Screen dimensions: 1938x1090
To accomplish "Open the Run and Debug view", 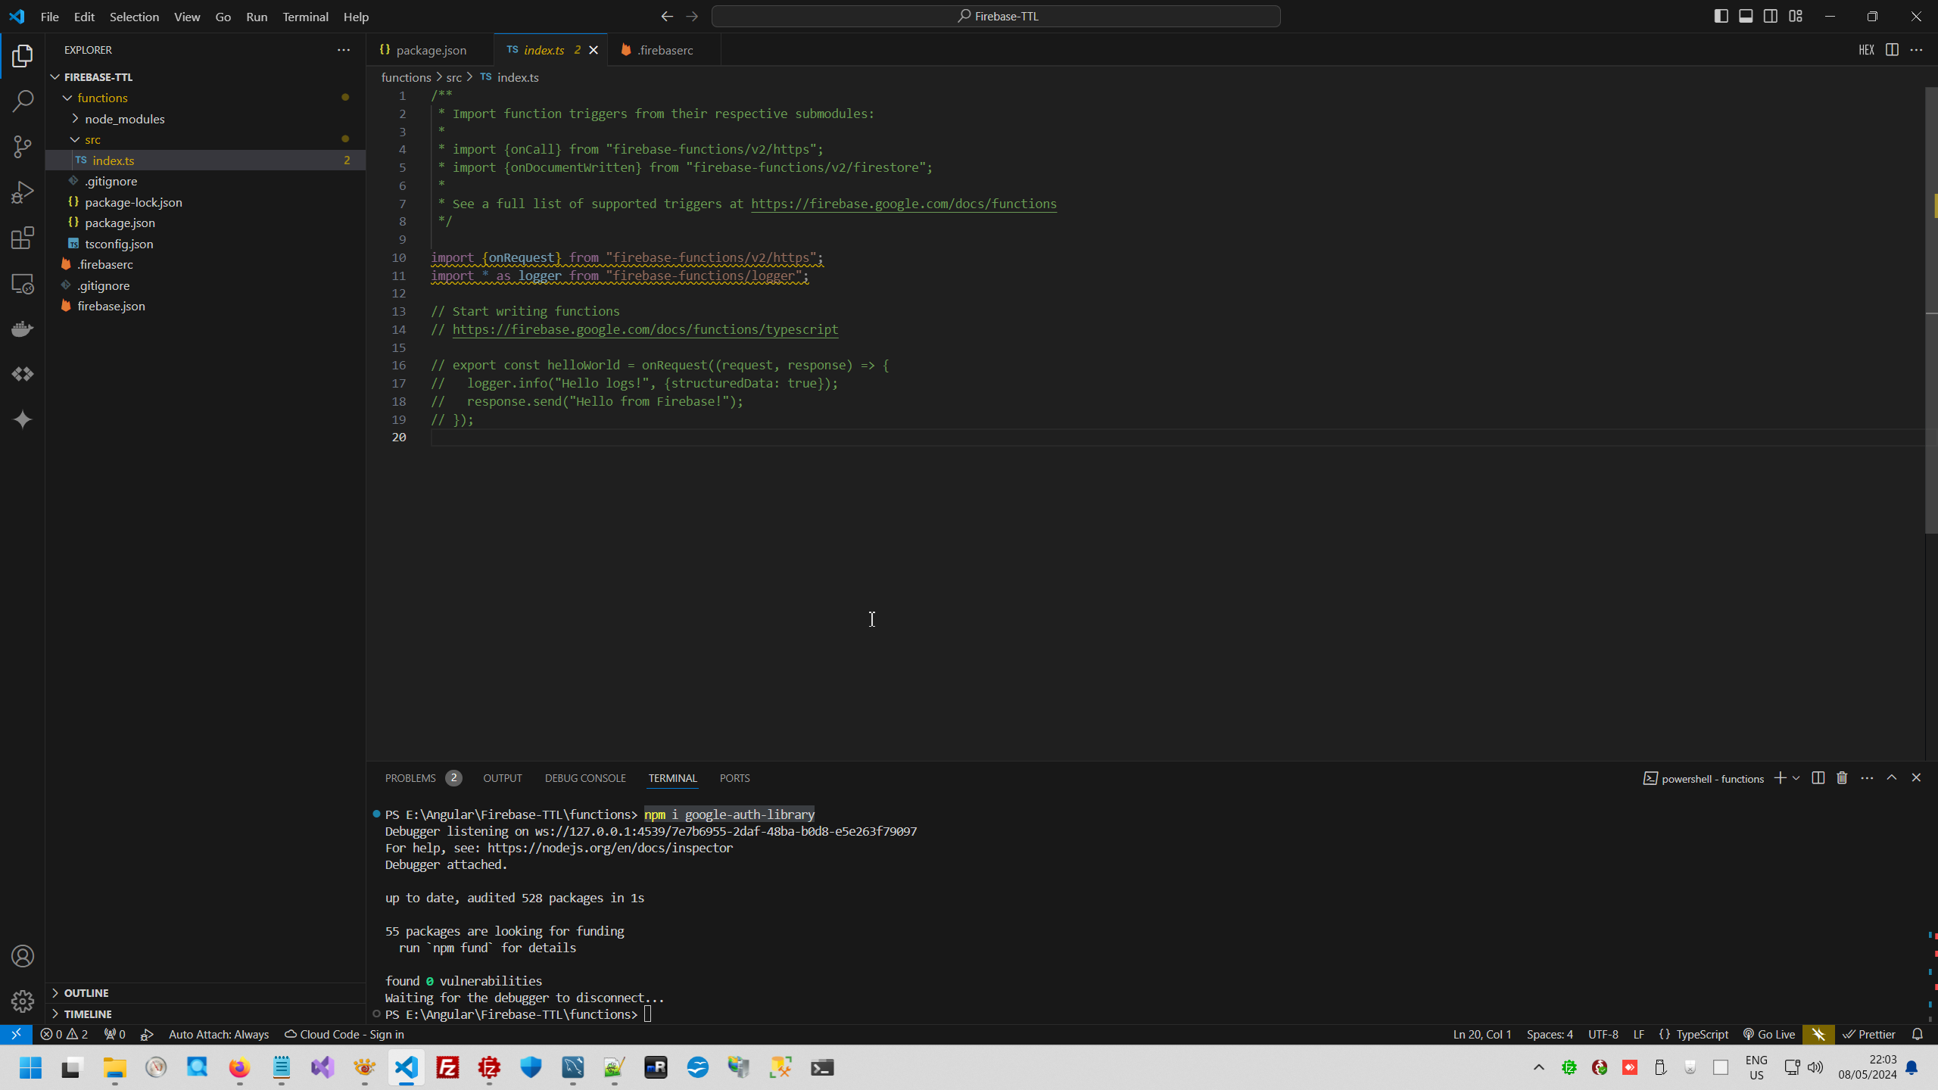I will (23, 192).
